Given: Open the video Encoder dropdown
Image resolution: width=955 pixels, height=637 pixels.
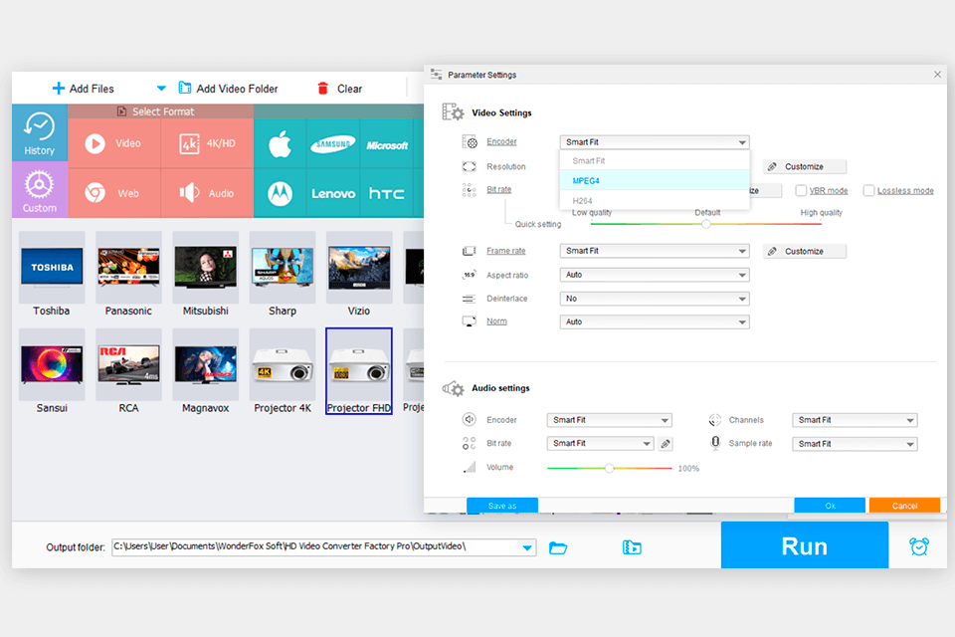Looking at the screenshot, I should [654, 141].
